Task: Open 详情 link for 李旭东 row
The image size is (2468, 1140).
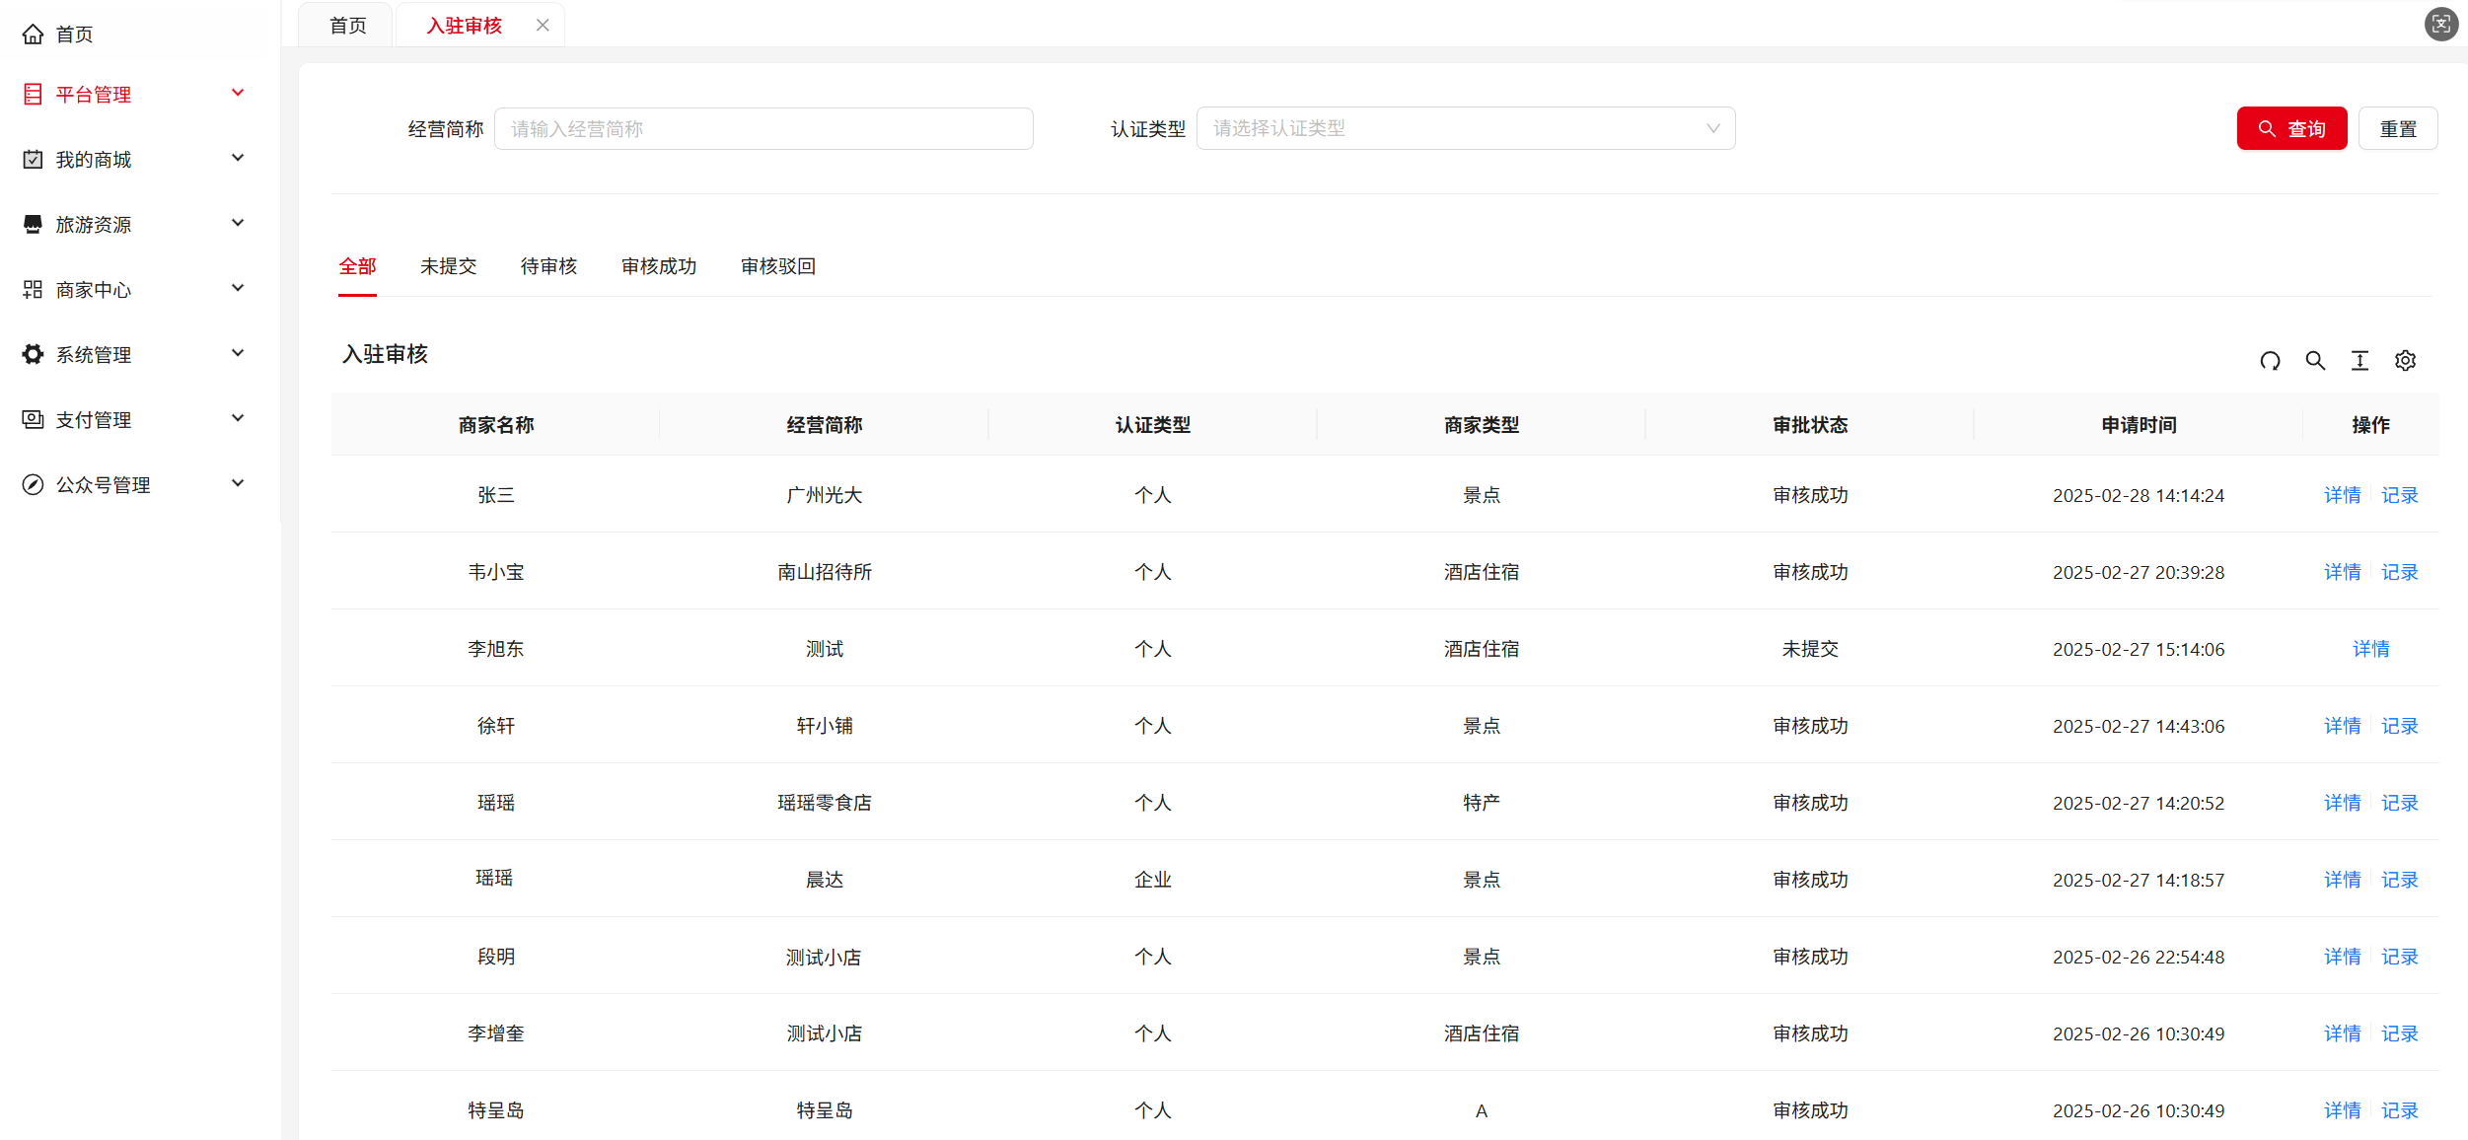Action: click(x=2370, y=649)
